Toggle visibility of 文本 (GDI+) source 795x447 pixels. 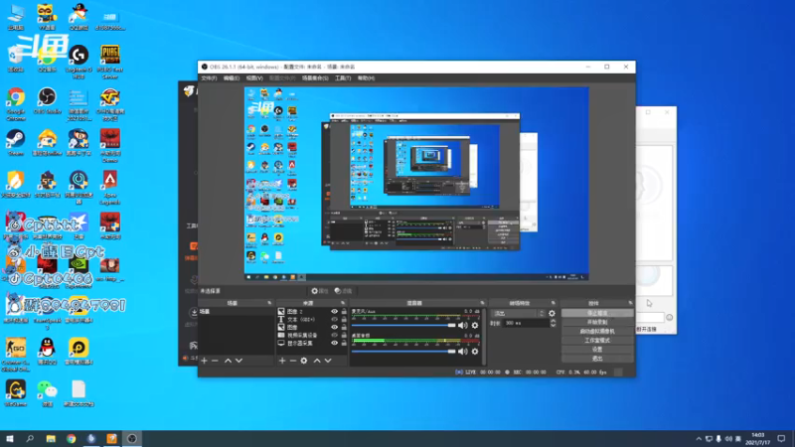tap(334, 319)
